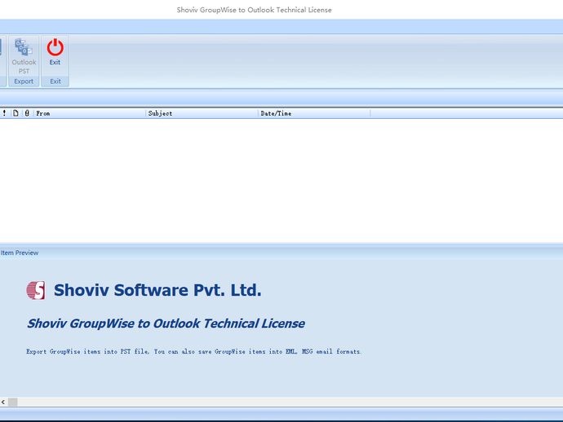Click the red Exit power icon
Image resolution: width=563 pixels, height=422 pixels.
(x=55, y=47)
